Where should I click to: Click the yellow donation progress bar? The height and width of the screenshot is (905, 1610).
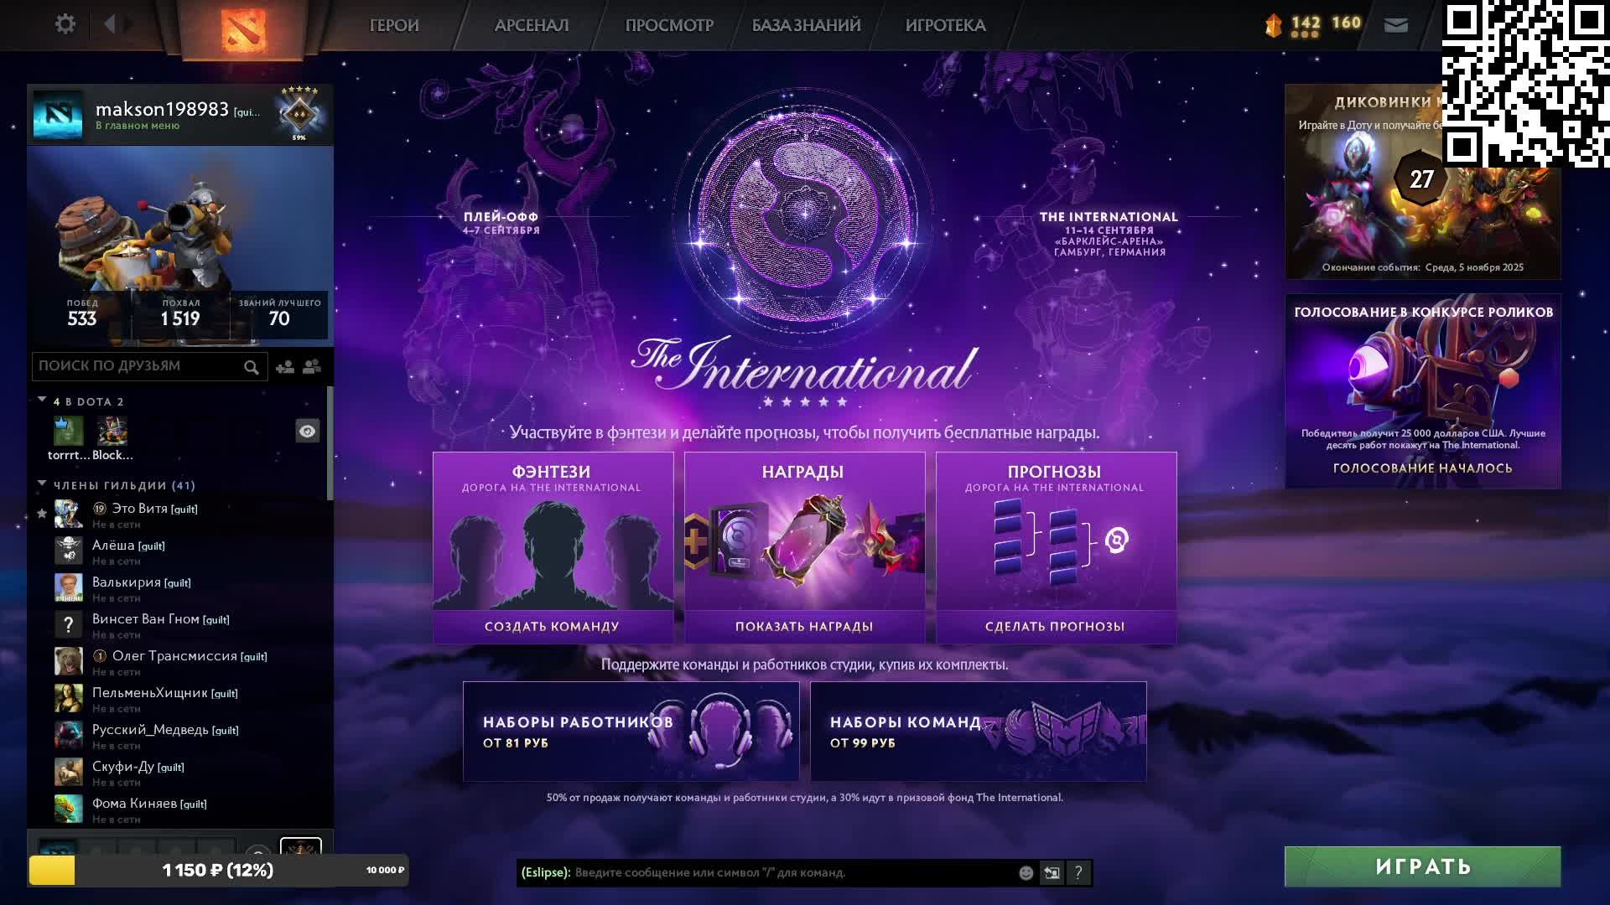[x=52, y=871]
